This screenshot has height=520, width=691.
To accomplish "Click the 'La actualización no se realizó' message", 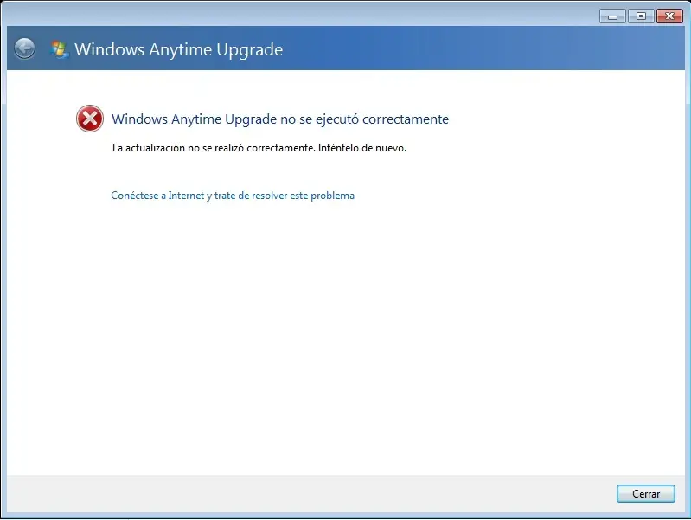I will click(x=259, y=148).
